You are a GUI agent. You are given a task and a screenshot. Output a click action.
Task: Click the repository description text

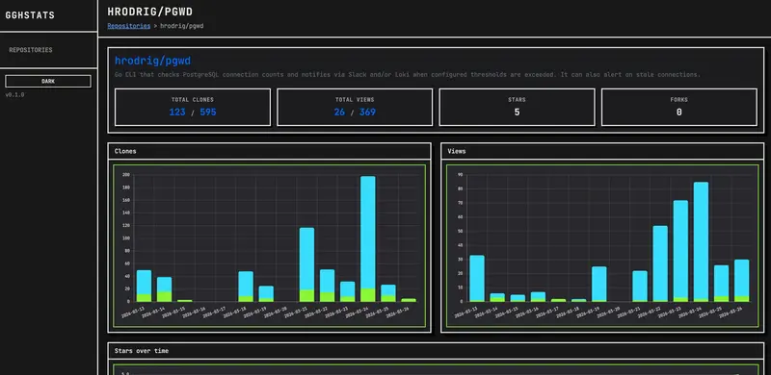coord(408,75)
